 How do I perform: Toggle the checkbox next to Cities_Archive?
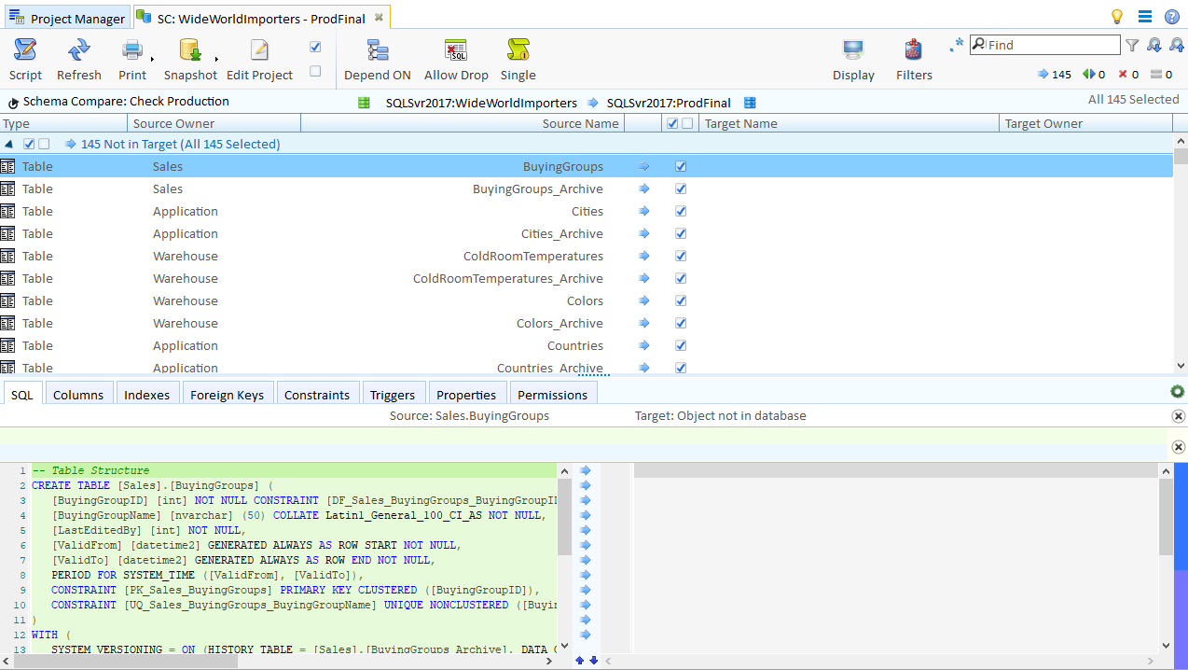[x=680, y=233]
